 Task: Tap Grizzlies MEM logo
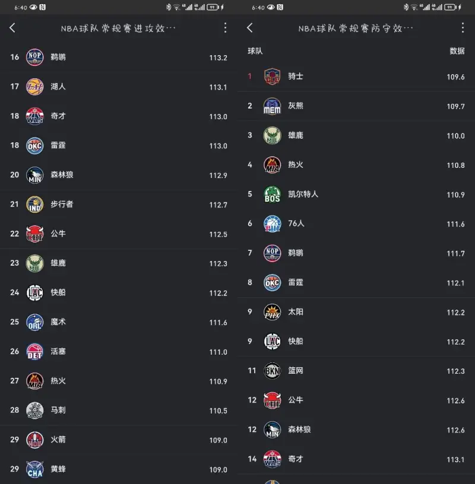(x=272, y=106)
